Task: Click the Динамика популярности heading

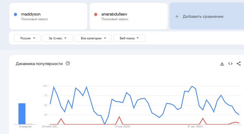Action: tap(39, 64)
